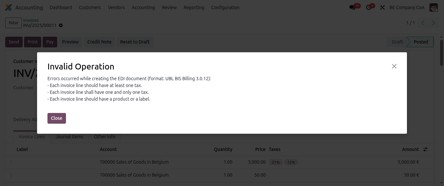
Task: Go to the next record arrow
Action: coord(433,23)
